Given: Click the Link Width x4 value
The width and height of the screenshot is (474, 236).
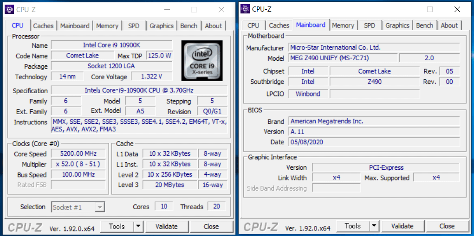Looking at the screenshot, I should click(x=337, y=178).
